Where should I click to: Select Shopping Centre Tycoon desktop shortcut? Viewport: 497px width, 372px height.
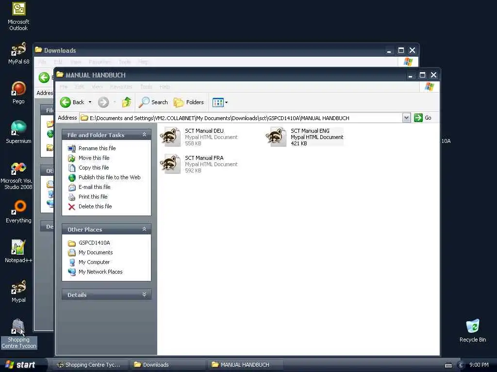[x=19, y=334]
